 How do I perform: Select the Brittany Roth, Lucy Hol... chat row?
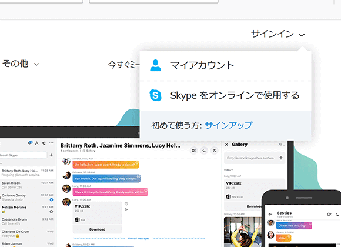coord(28,173)
